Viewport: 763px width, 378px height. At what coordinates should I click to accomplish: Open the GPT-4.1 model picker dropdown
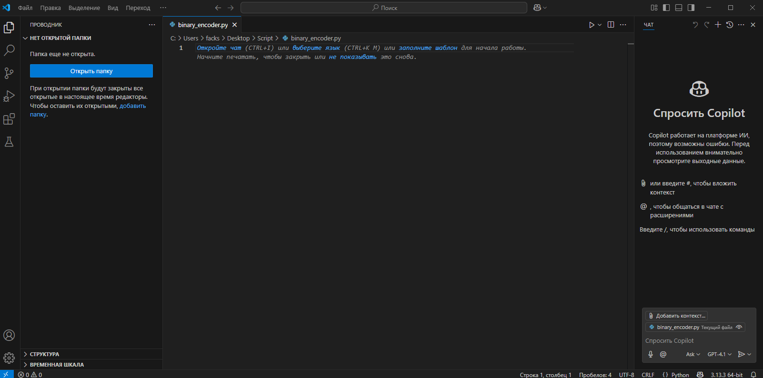click(x=719, y=354)
